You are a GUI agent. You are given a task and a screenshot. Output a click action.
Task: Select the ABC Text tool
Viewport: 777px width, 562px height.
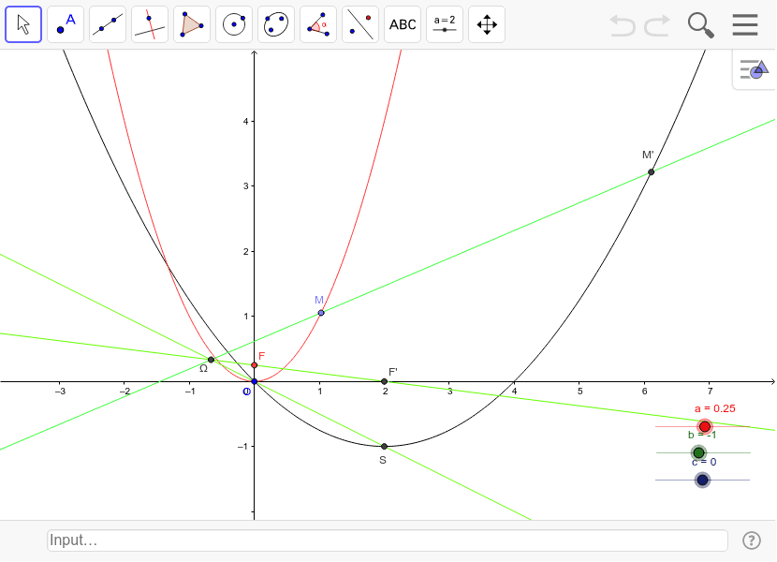click(403, 24)
